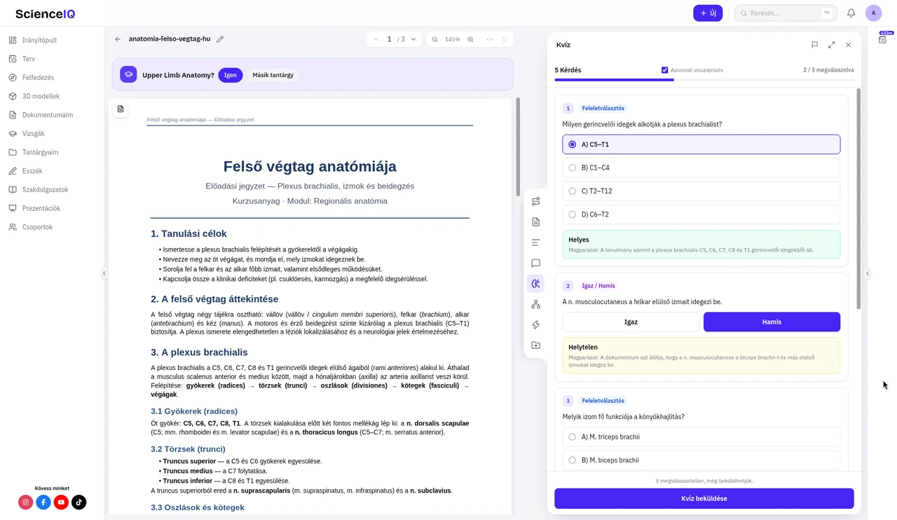
Task: Click the document's vertical scrollbar
Action: pyautogui.click(x=518, y=147)
